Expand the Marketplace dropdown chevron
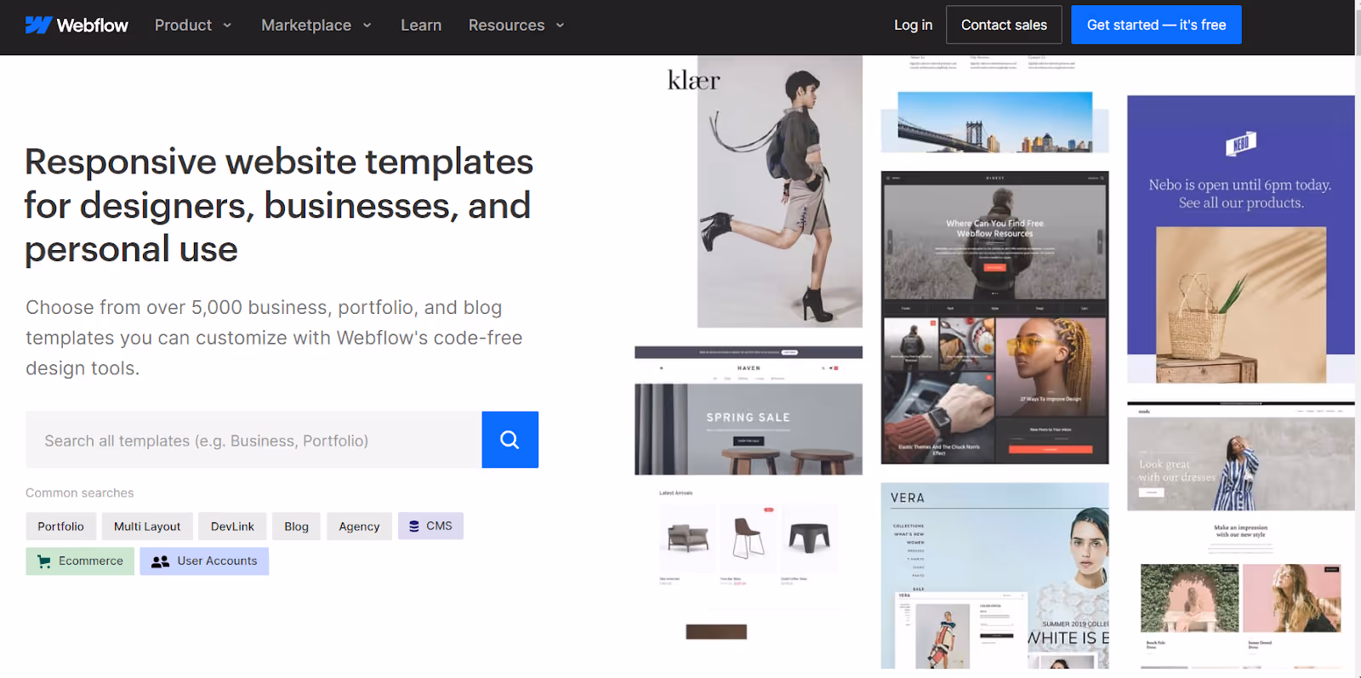The image size is (1361, 678). (367, 26)
